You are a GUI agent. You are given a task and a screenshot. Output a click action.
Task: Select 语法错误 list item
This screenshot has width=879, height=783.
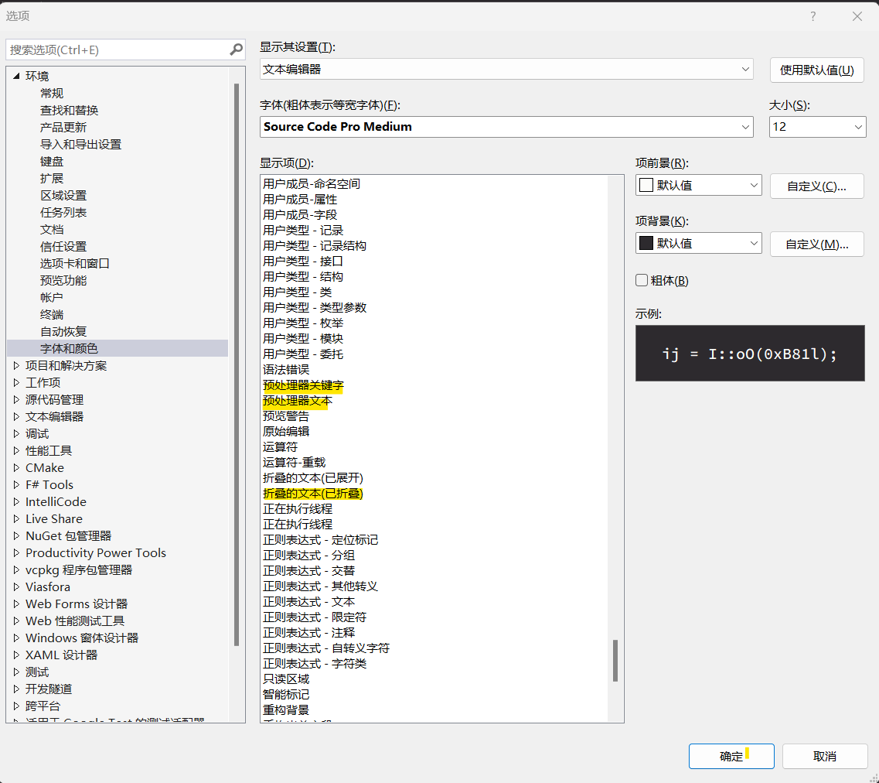286,370
